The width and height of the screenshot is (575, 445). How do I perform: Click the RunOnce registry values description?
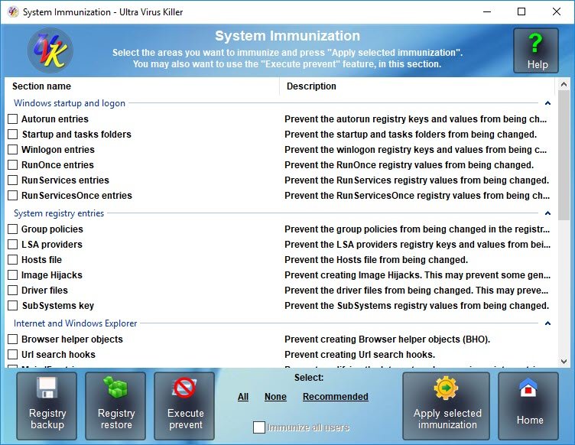pos(409,165)
